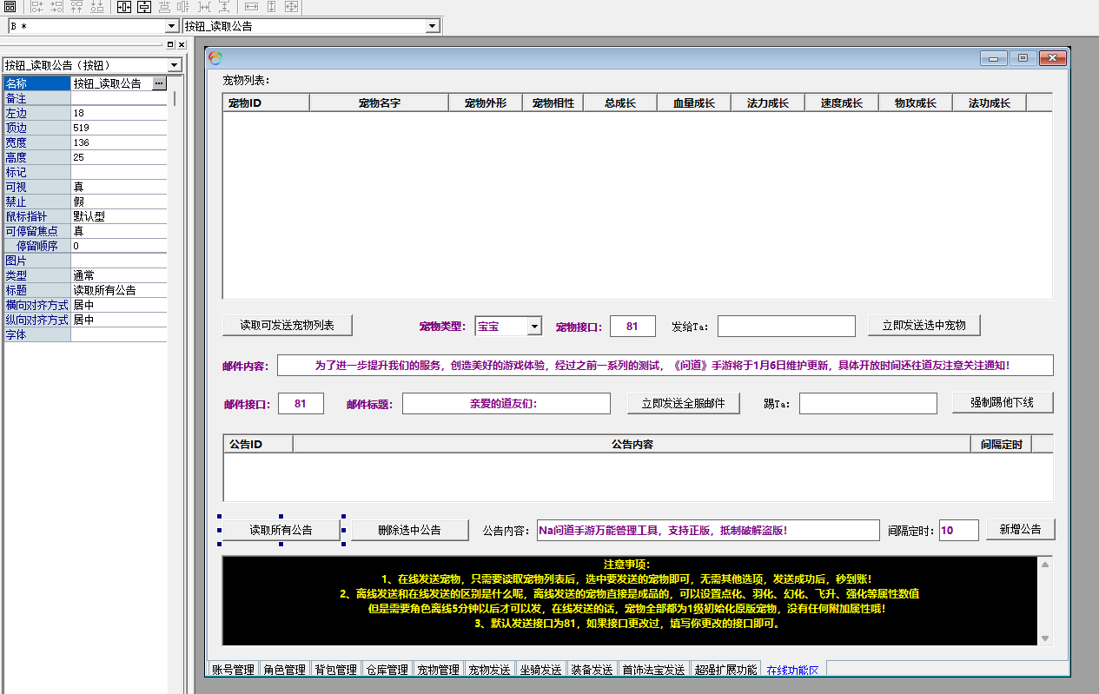Viewport: 1099px width, 694px height.
Task: Click the ellipsis button in 名称 property
Action: click(159, 83)
